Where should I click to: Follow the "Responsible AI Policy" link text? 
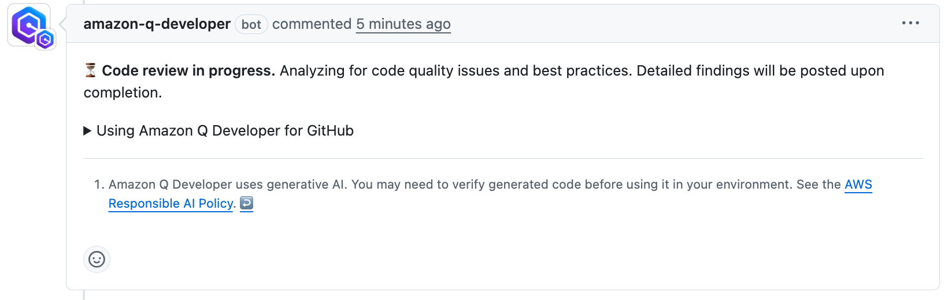click(x=171, y=204)
